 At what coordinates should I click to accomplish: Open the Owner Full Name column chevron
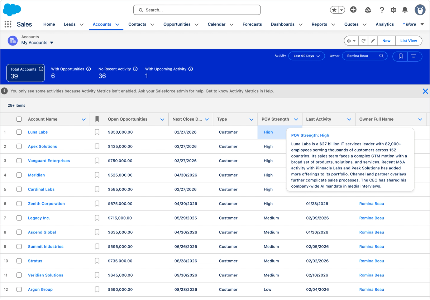click(x=420, y=120)
